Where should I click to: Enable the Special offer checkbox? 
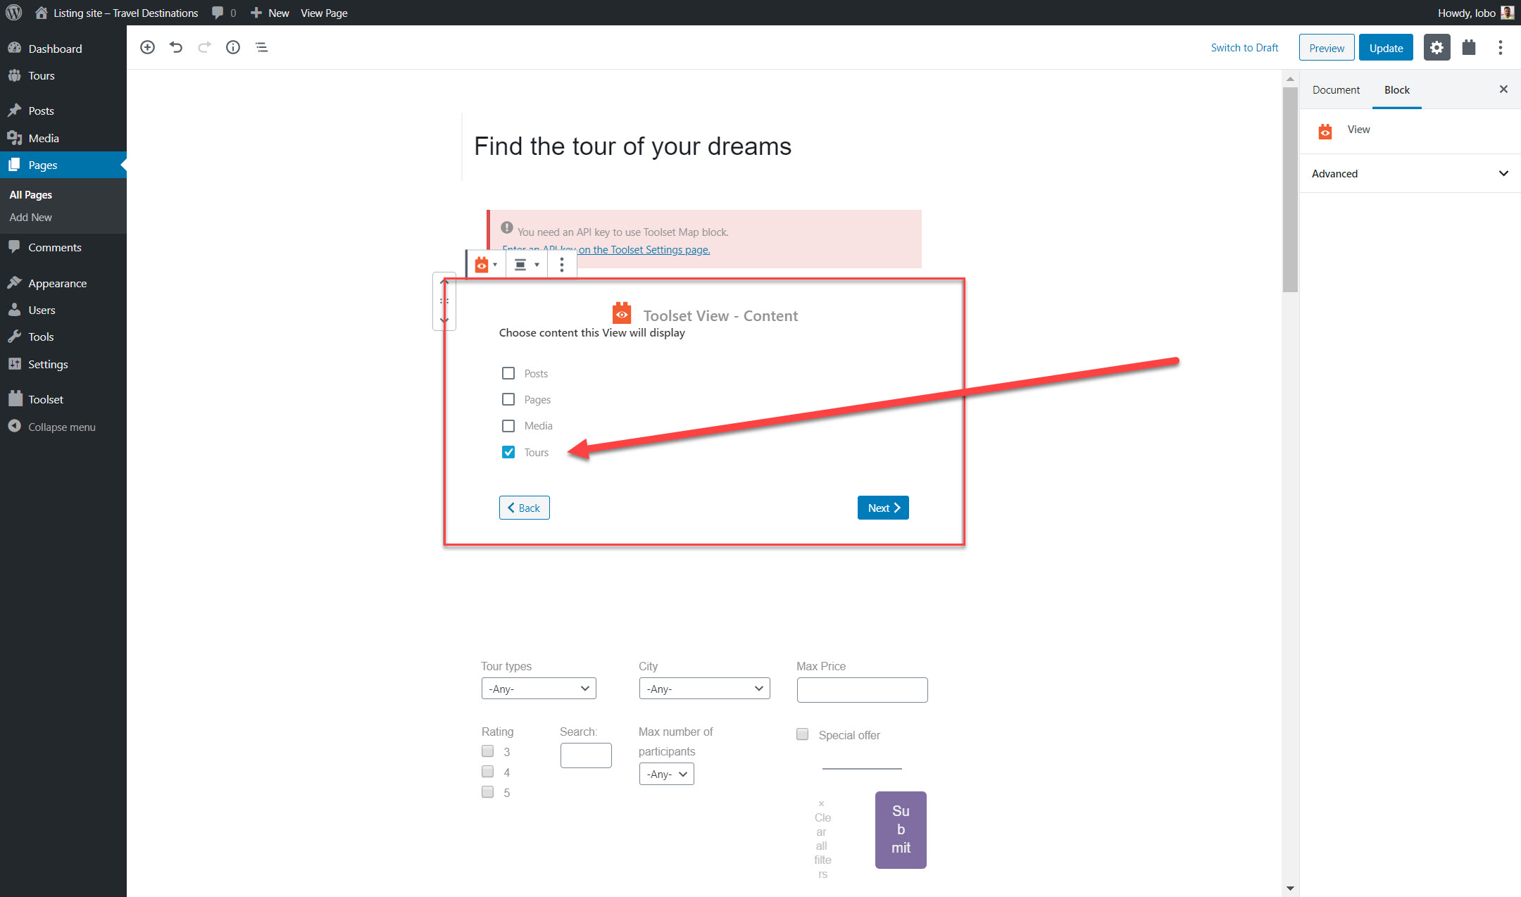(x=802, y=734)
